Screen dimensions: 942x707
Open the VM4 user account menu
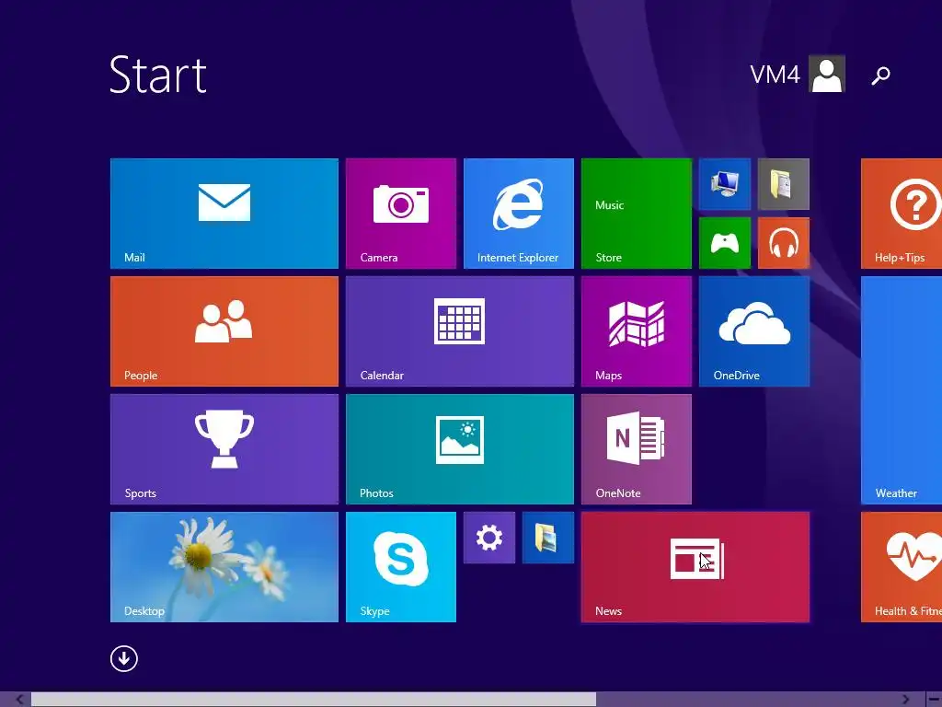(x=798, y=74)
